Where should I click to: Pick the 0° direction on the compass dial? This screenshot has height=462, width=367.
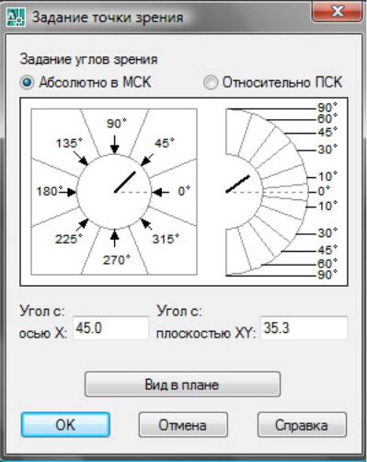point(184,191)
